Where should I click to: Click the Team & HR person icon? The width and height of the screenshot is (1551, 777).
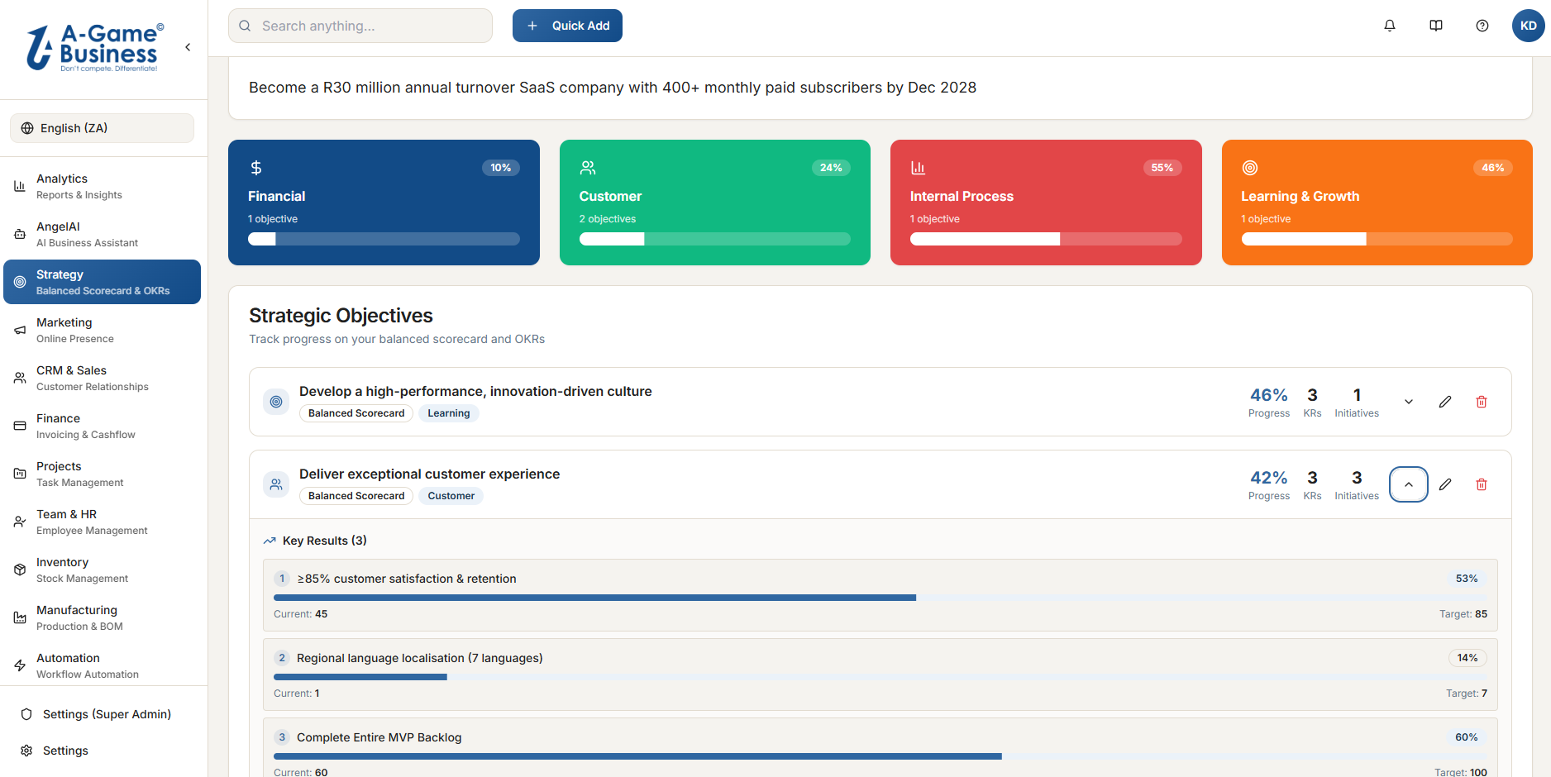(20, 522)
